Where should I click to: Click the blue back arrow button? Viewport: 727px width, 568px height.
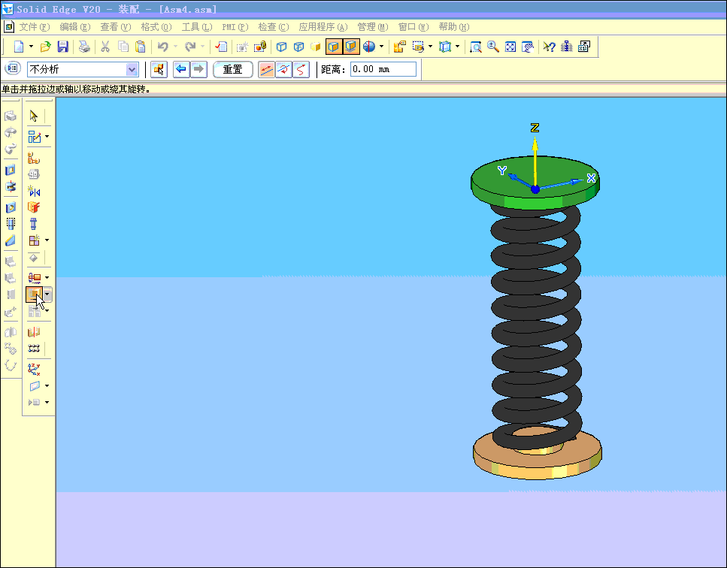[x=181, y=69]
